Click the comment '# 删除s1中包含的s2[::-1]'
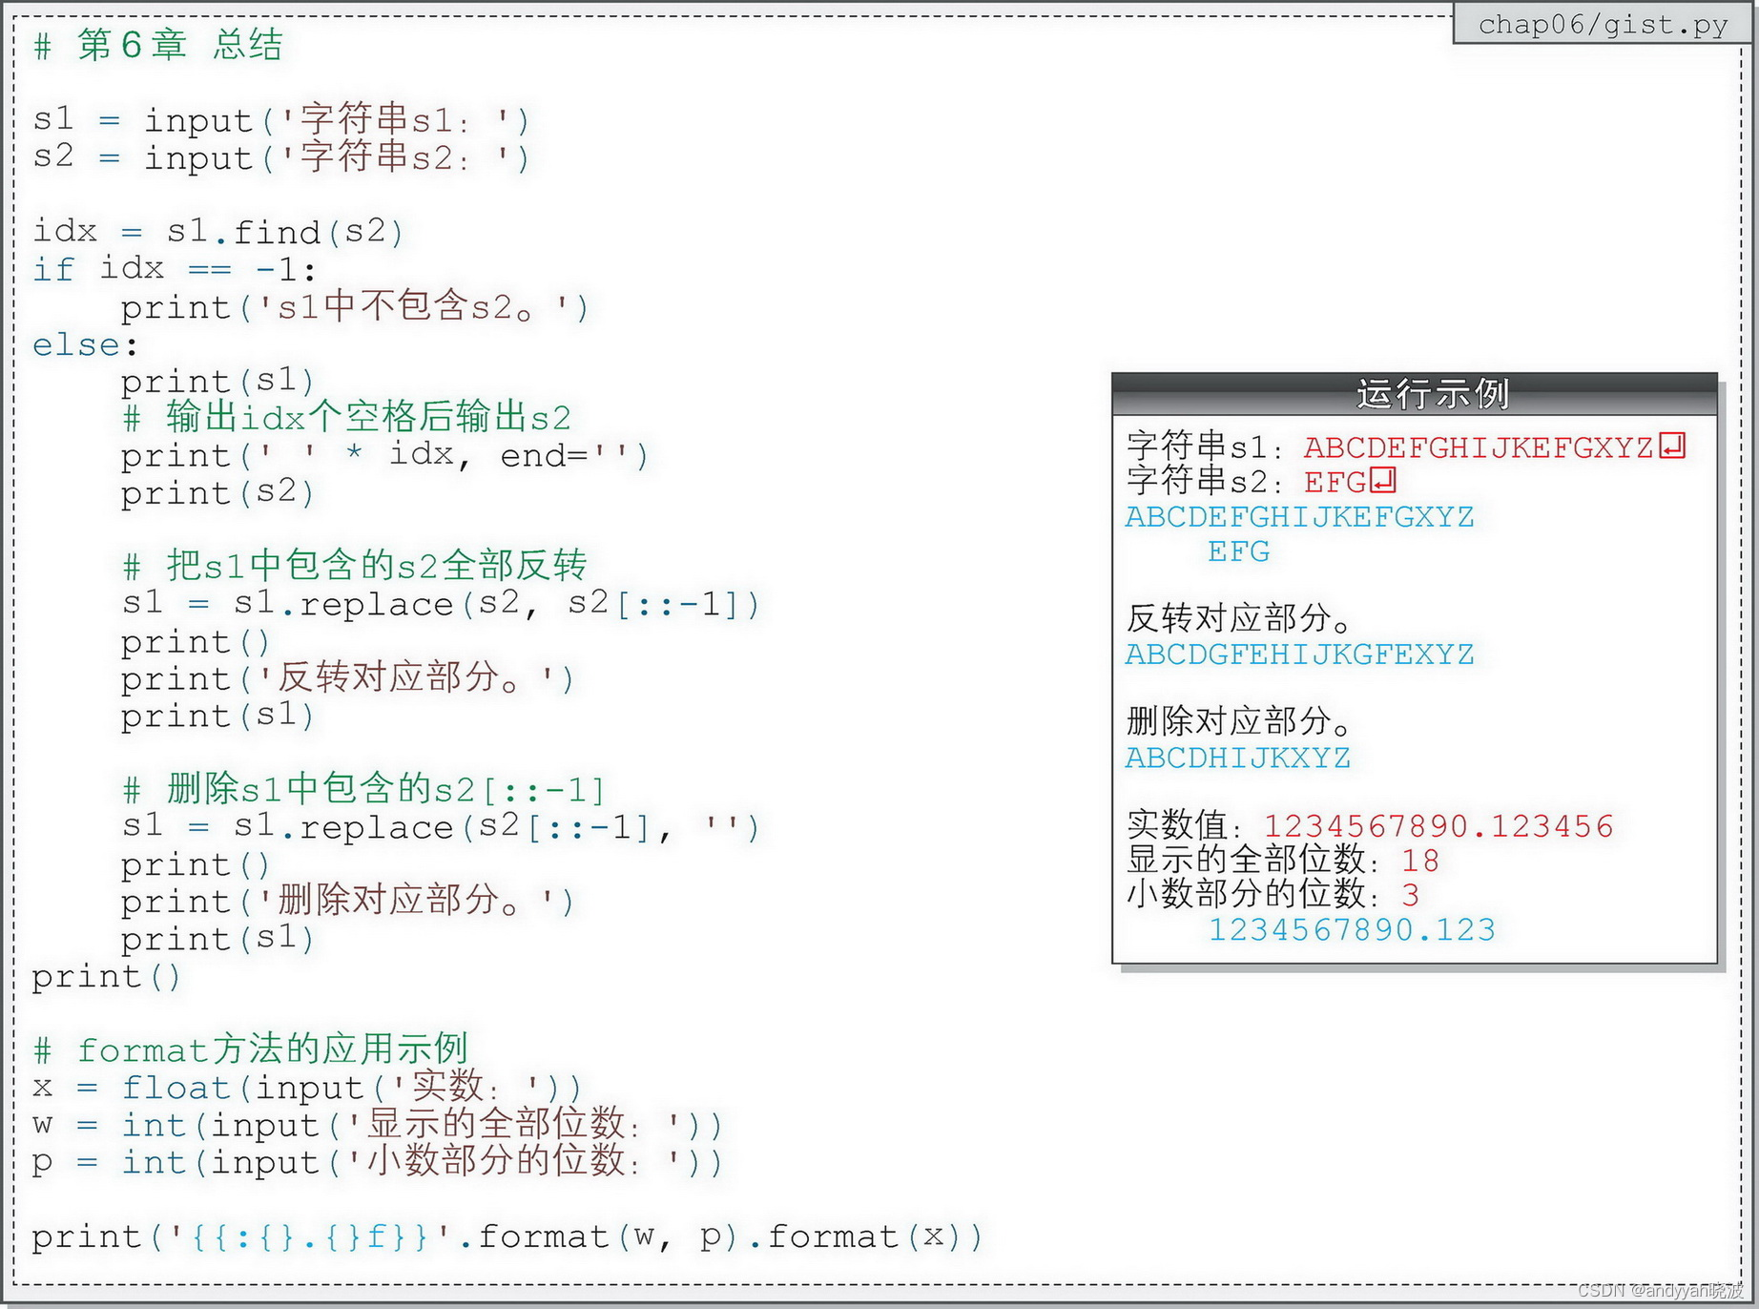 coord(363,789)
